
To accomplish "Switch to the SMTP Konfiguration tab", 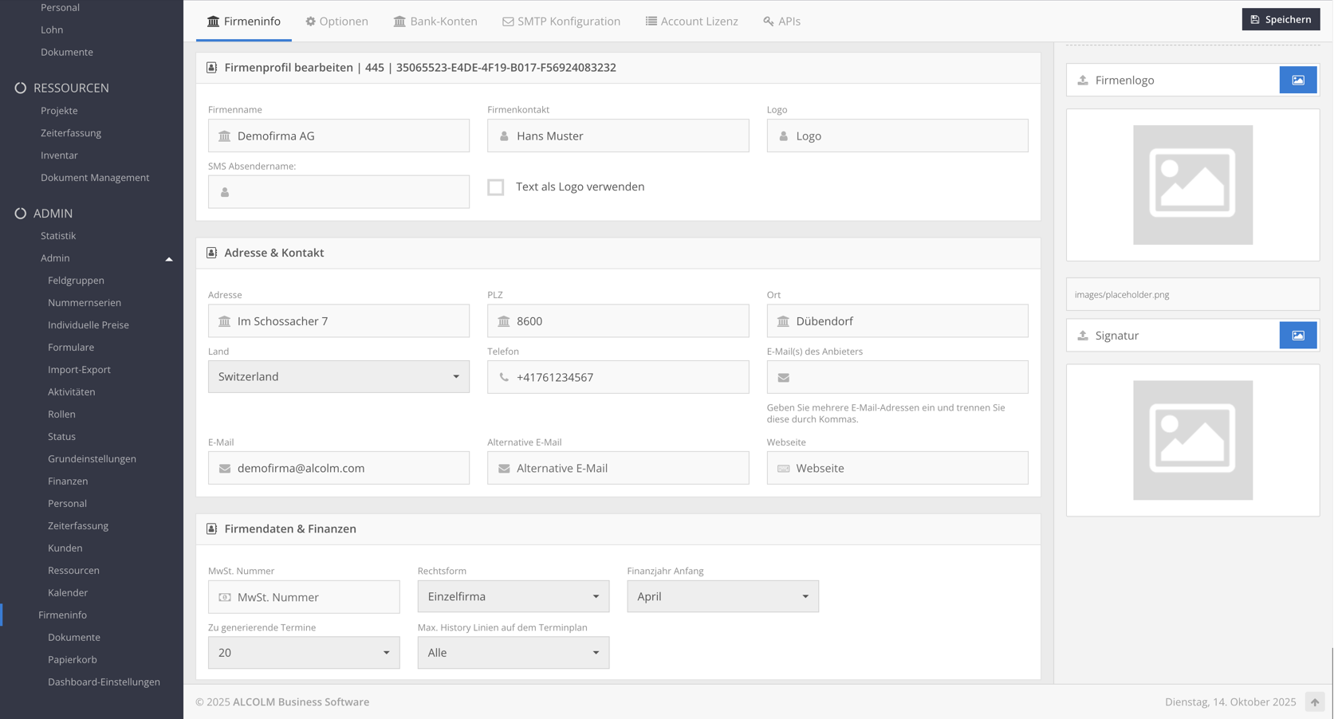I will 561,22.
